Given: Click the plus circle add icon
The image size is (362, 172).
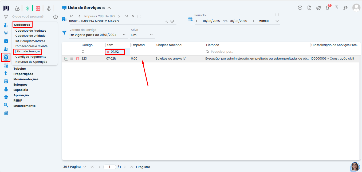Looking at the screenshot, I should [300, 8].
